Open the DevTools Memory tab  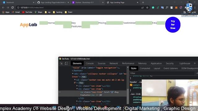(142, 64)
